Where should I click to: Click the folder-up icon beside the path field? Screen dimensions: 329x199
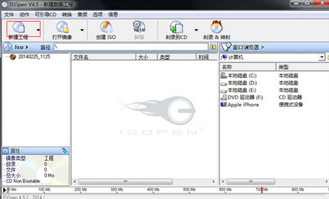[x=213, y=47]
